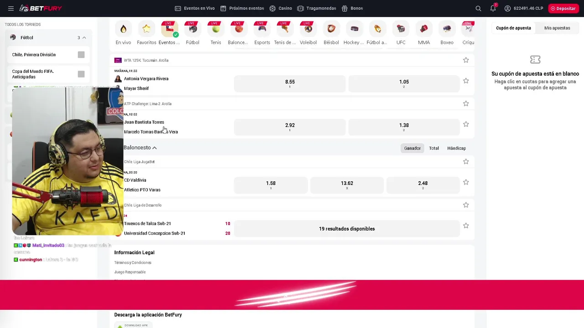The width and height of the screenshot is (584, 328).
Task: Favorite the Torres vs Barrios Vera match
Action: (466, 124)
